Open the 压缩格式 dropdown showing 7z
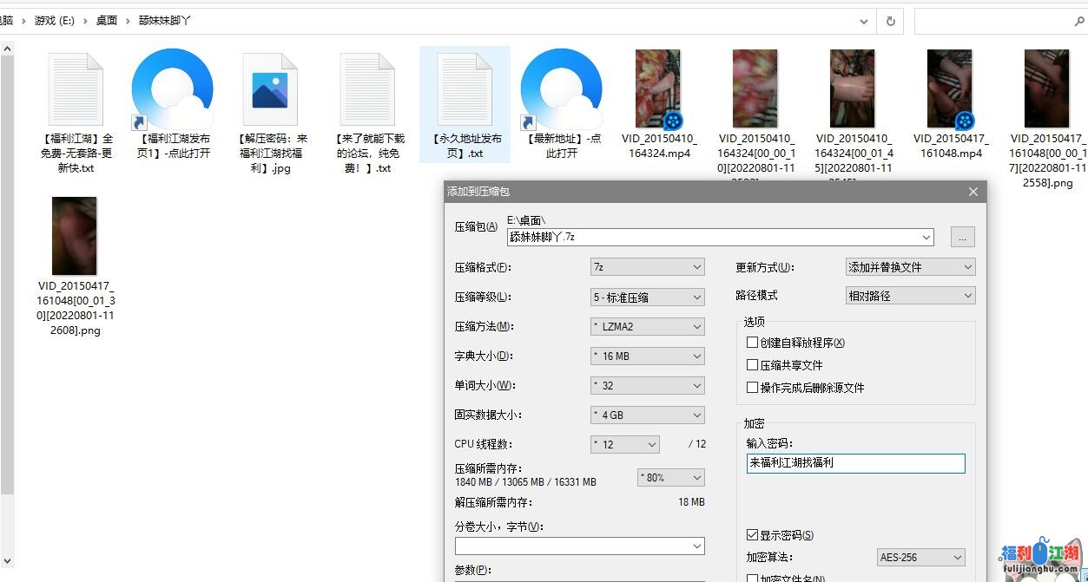The image size is (1088, 582). point(647,267)
